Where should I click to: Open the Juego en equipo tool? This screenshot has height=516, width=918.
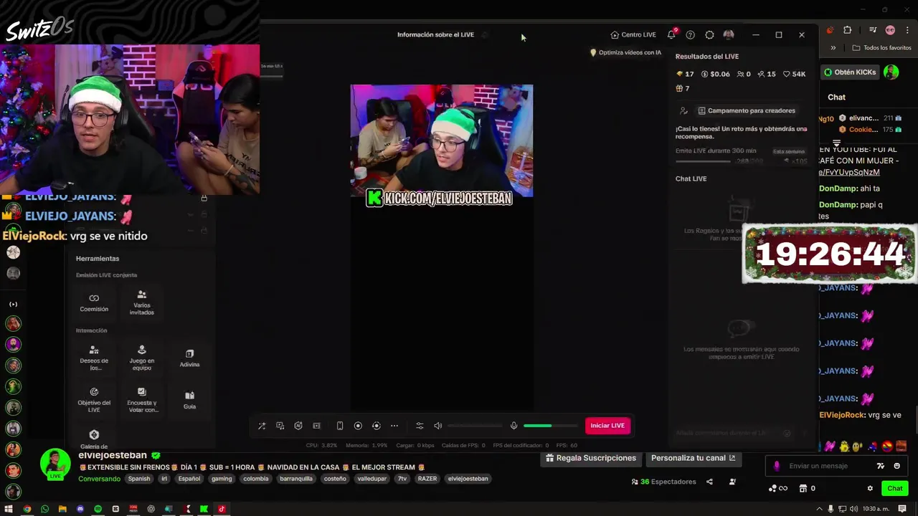142,358
